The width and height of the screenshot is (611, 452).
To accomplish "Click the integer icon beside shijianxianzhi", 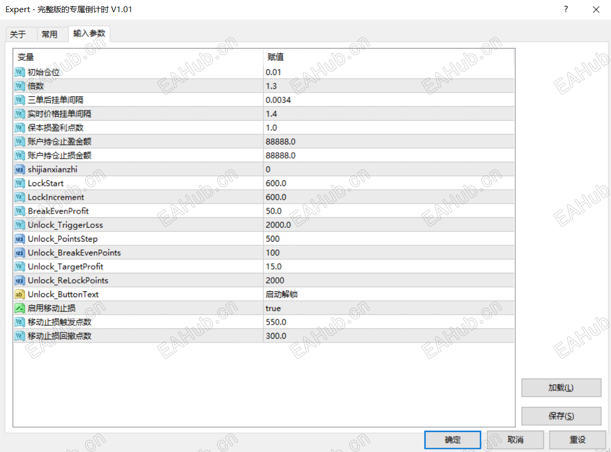I will (20, 170).
